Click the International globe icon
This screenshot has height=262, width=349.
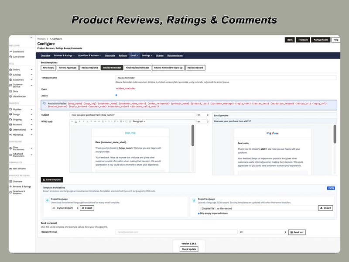(10, 130)
